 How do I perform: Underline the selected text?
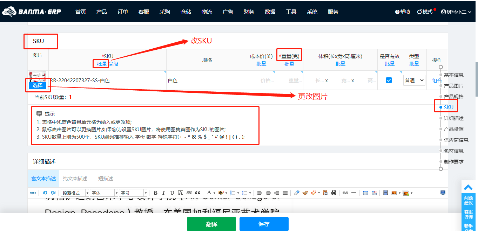(172, 193)
